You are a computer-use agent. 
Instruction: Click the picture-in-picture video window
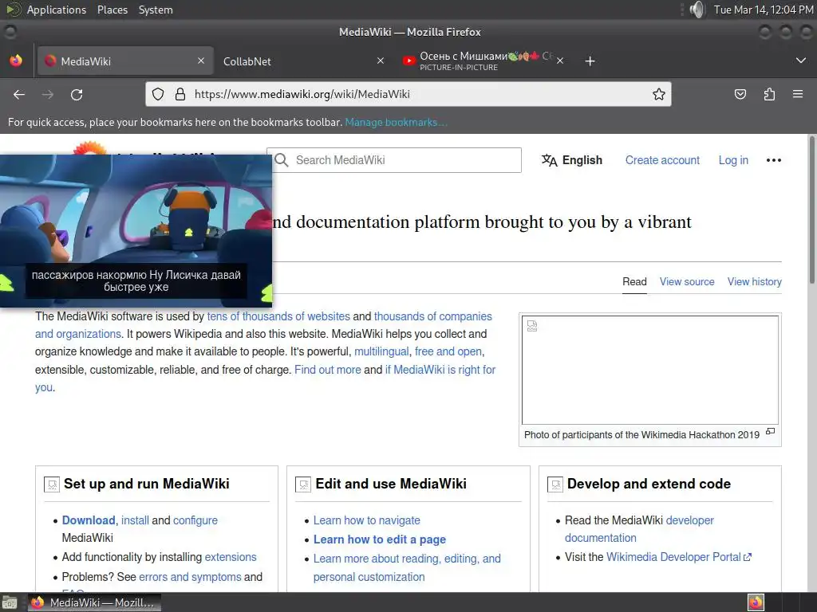tap(136, 231)
